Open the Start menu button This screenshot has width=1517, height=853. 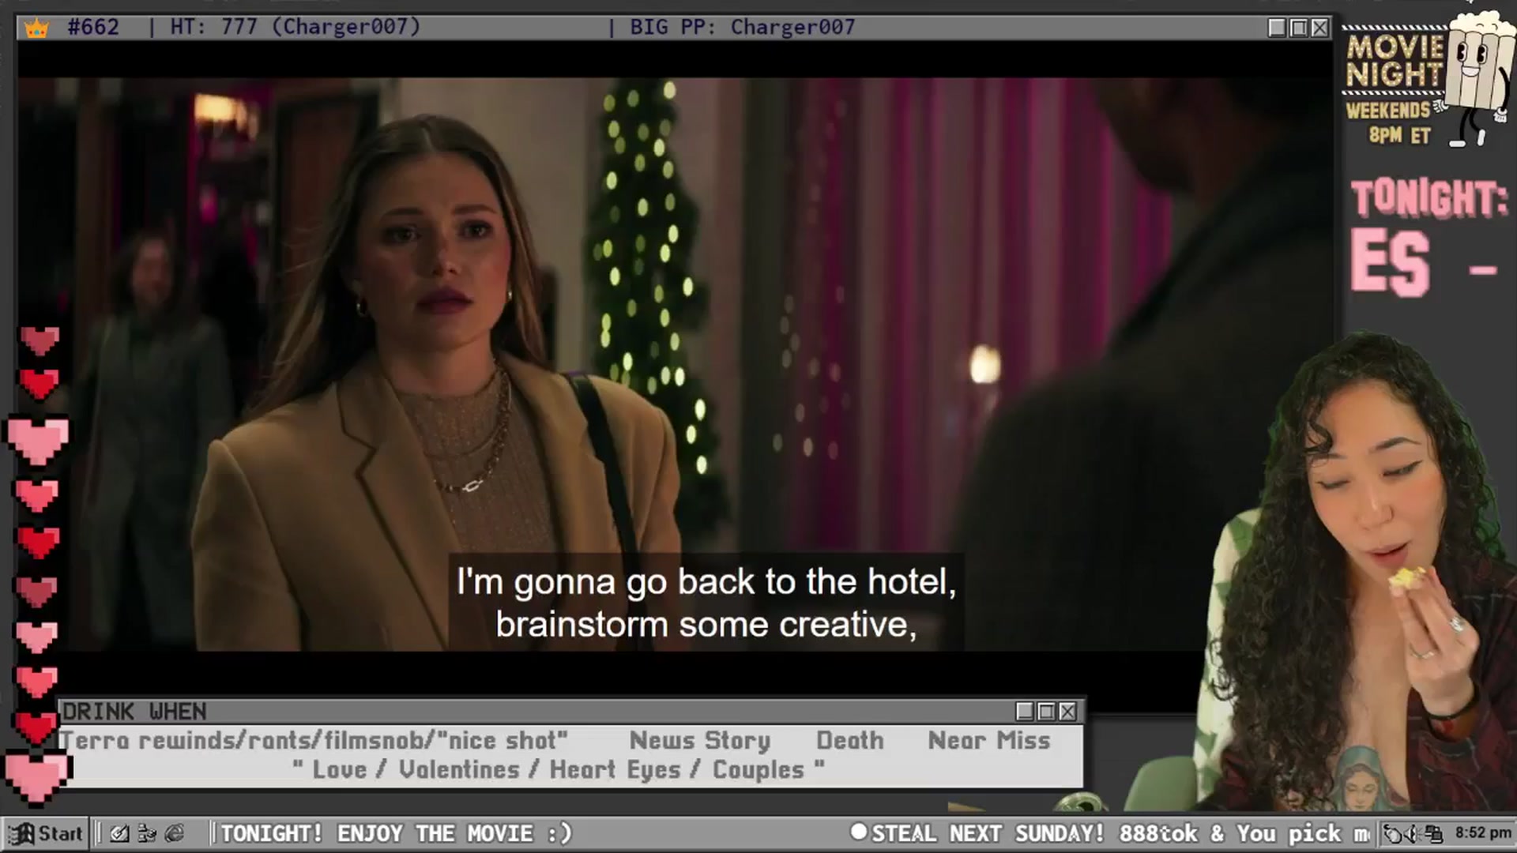pyautogui.click(x=46, y=833)
